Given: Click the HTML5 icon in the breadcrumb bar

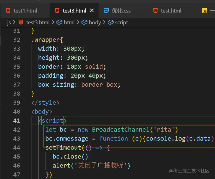Looking at the screenshot, I should [x=21, y=22].
